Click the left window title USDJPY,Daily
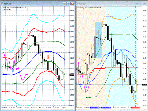This screenshot has width=148, height=111. [8, 4]
